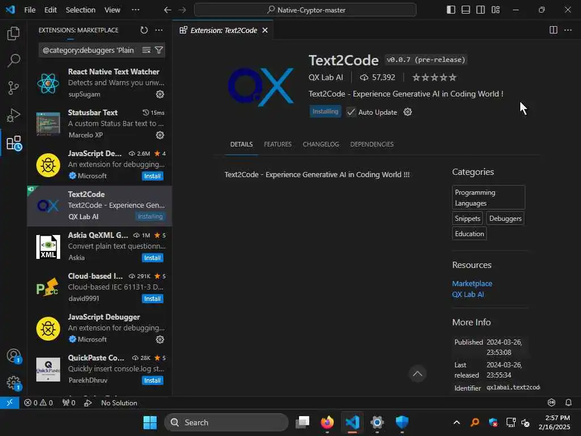Click the Installing button on Text2Code page

coord(325,112)
